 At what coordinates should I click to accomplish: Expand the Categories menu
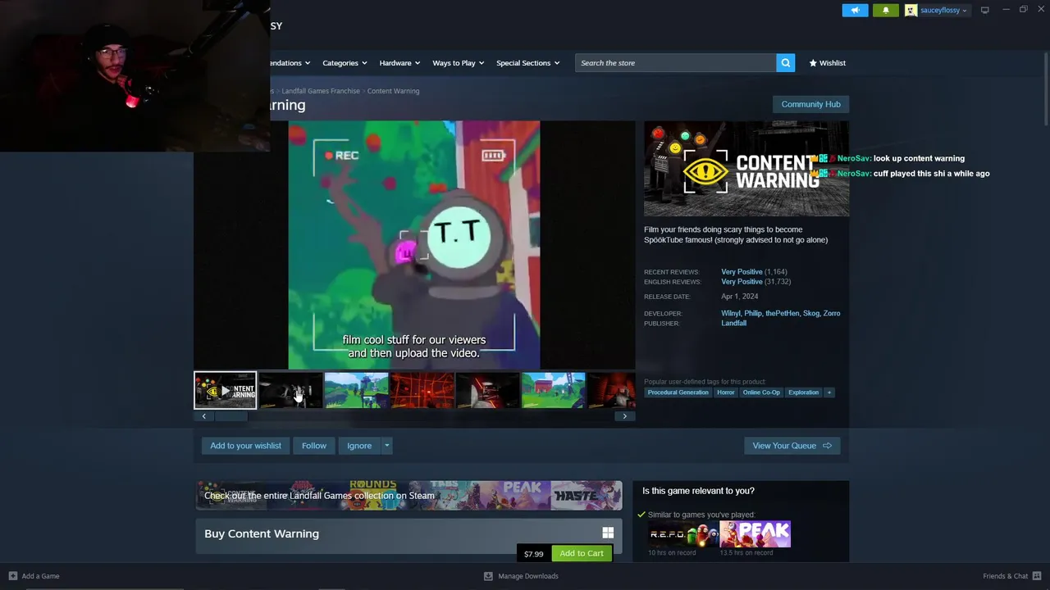(344, 63)
